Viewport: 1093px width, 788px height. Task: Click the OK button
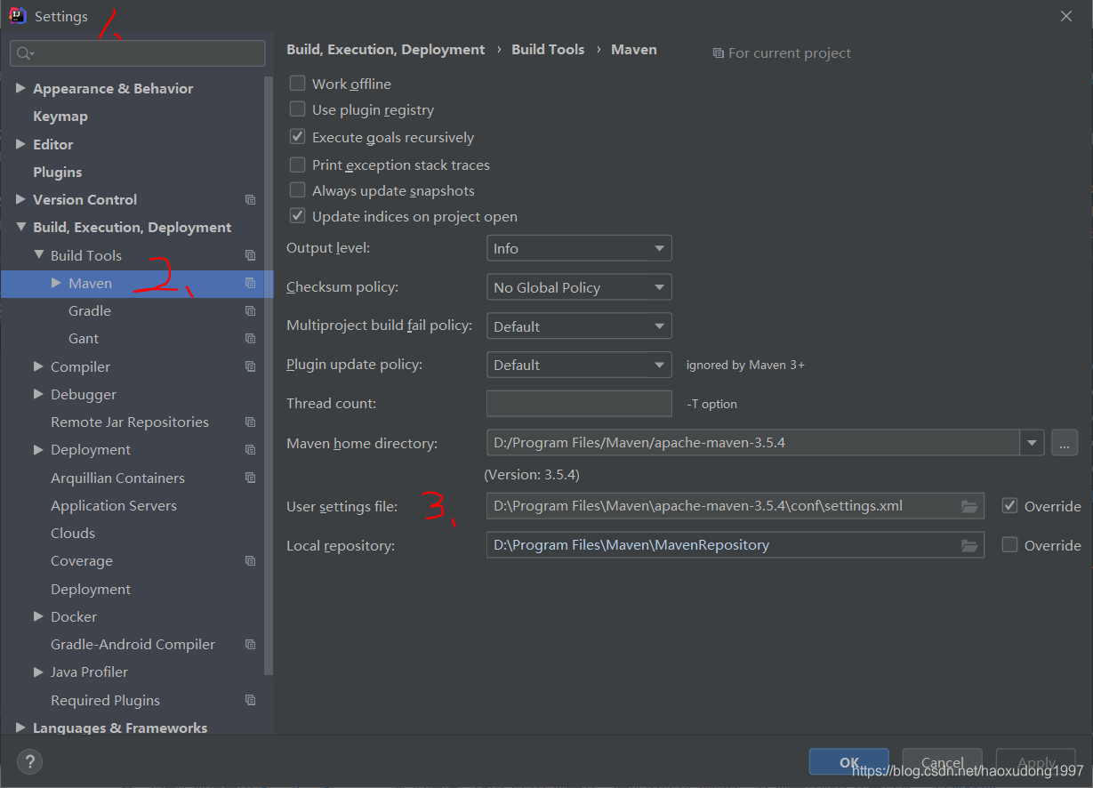click(x=848, y=761)
